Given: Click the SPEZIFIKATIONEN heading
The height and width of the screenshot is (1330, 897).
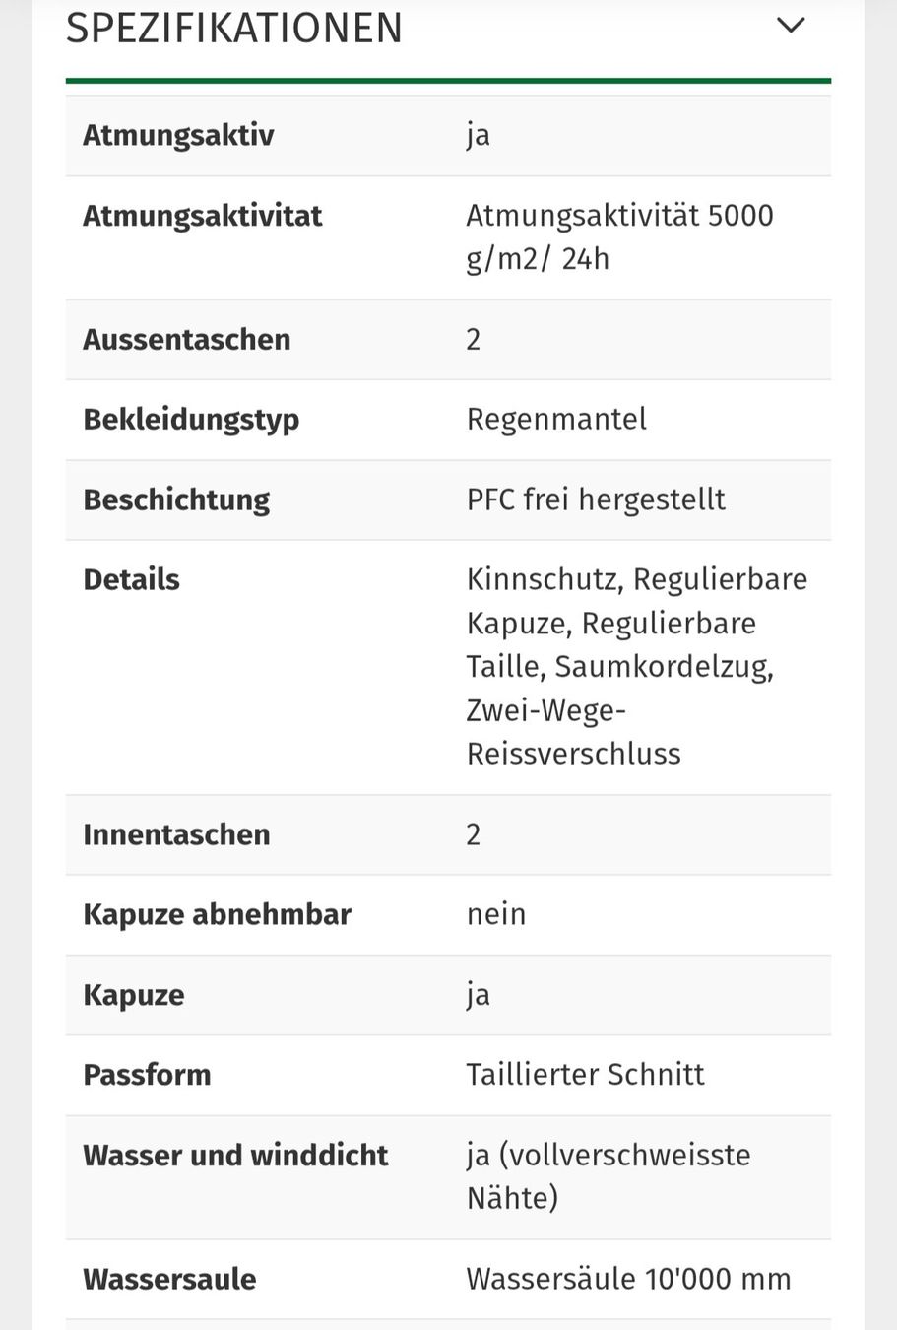Looking at the screenshot, I should point(234,28).
